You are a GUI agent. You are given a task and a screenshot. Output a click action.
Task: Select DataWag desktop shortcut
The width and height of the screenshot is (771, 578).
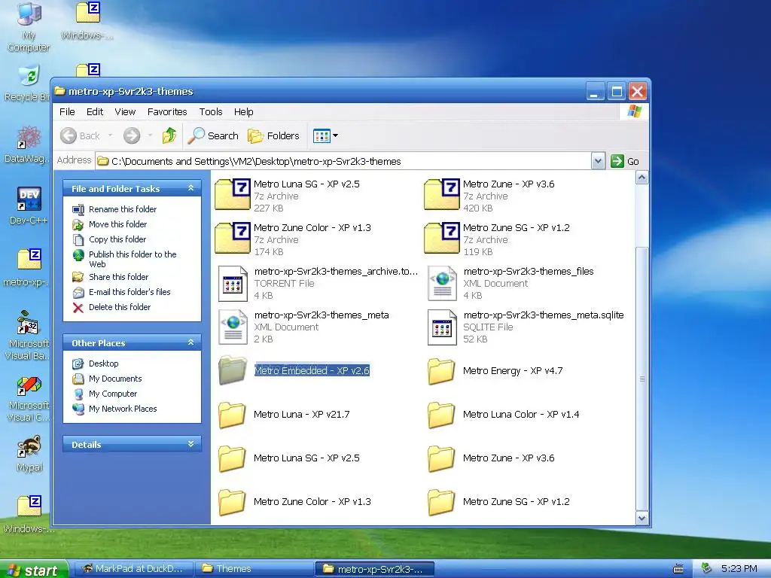click(28, 144)
